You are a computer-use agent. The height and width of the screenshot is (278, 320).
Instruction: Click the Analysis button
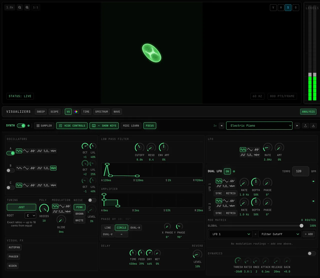pos(308,112)
